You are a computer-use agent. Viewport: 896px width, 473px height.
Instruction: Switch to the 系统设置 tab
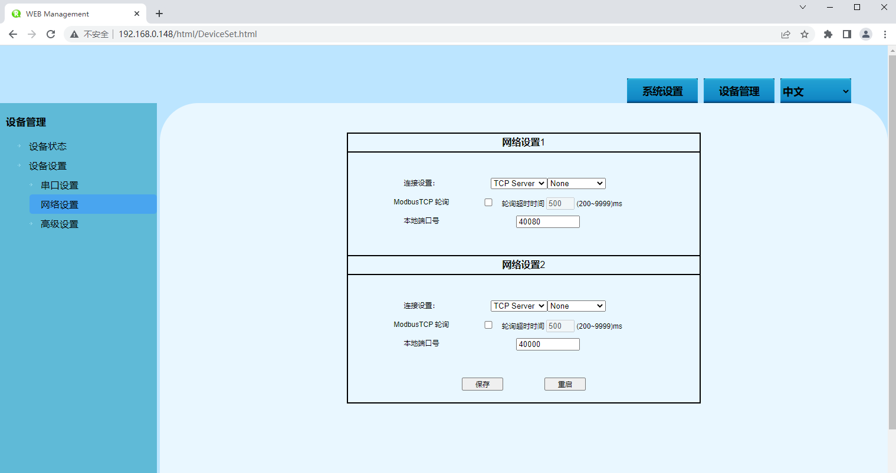point(662,91)
